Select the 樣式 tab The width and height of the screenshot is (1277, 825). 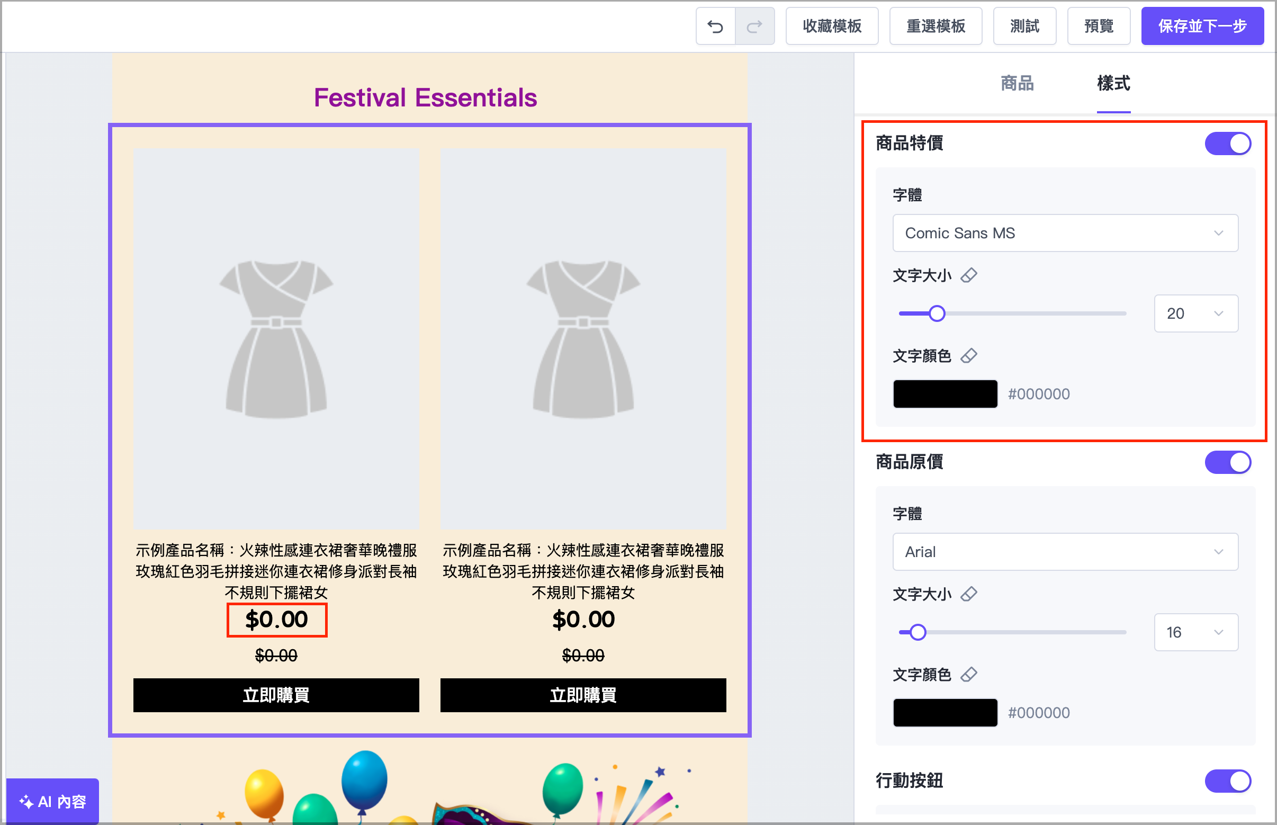(x=1113, y=84)
